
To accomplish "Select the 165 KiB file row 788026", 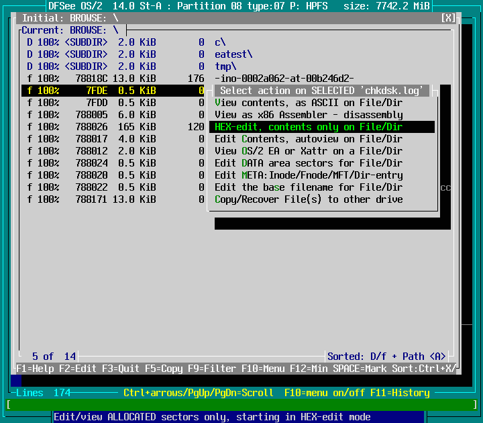I will 114,127.
